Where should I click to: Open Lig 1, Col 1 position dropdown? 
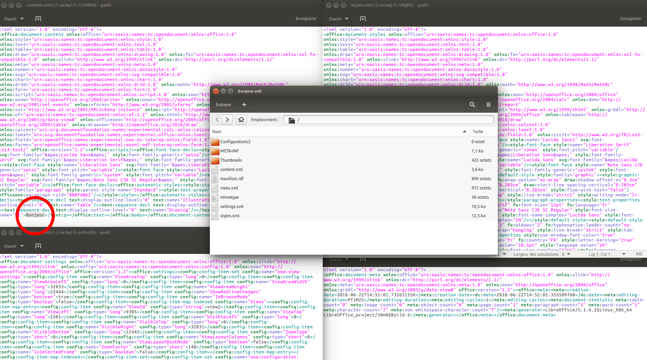click(607, 254)
